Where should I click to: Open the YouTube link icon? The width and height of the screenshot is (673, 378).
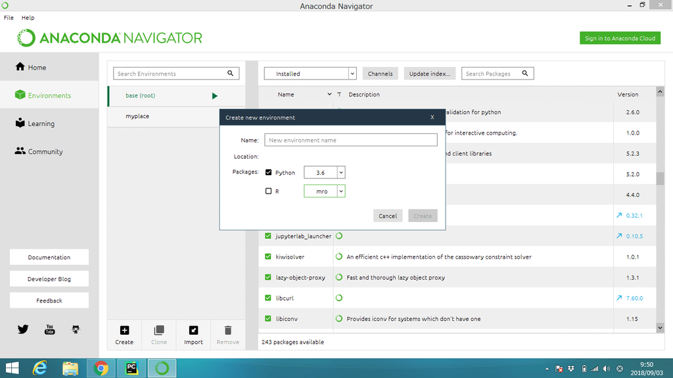pos(49,329)
